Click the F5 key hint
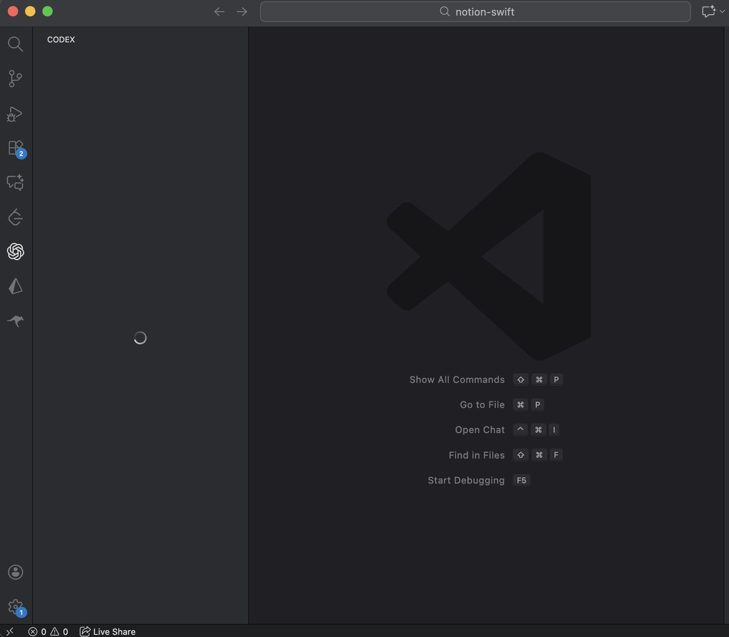Image resolution: width=729 pixels, height=637 pixels. click(x=521, y=480)
